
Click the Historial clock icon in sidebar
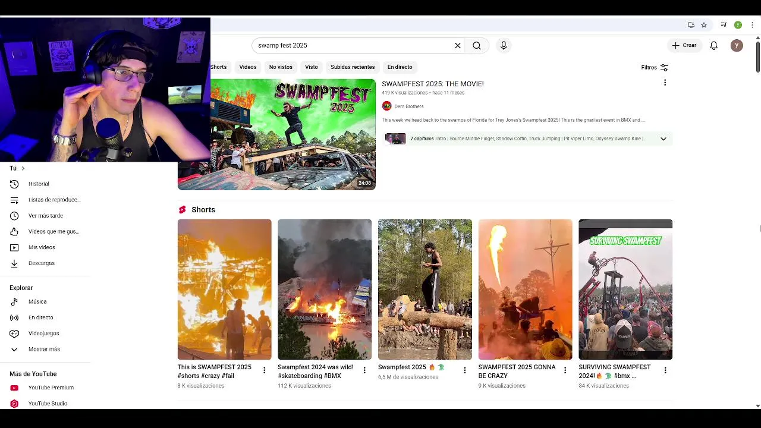pyautogui.click(x=14, y=184)
